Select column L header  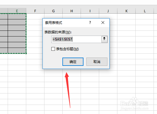pyautogui.click(x=144, y=11)
